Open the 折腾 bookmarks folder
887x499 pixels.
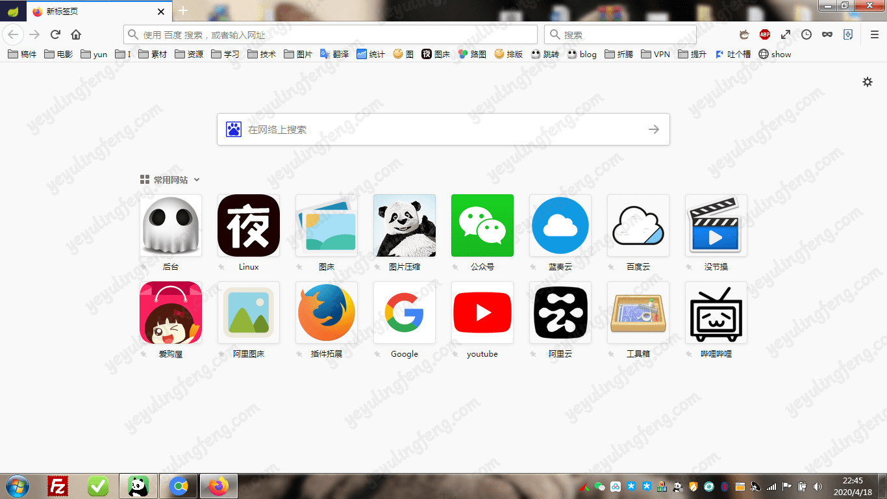[619, 54]
